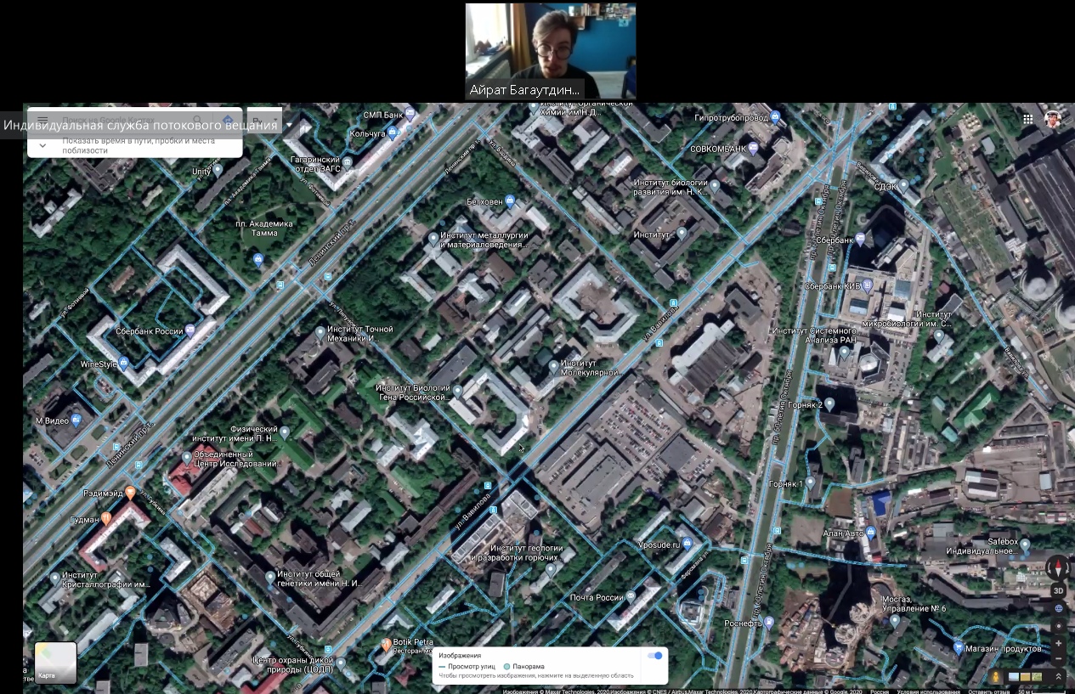Click the Алан Авто pin
Viewport: 1075px width, 694px height.
(871, 533)
